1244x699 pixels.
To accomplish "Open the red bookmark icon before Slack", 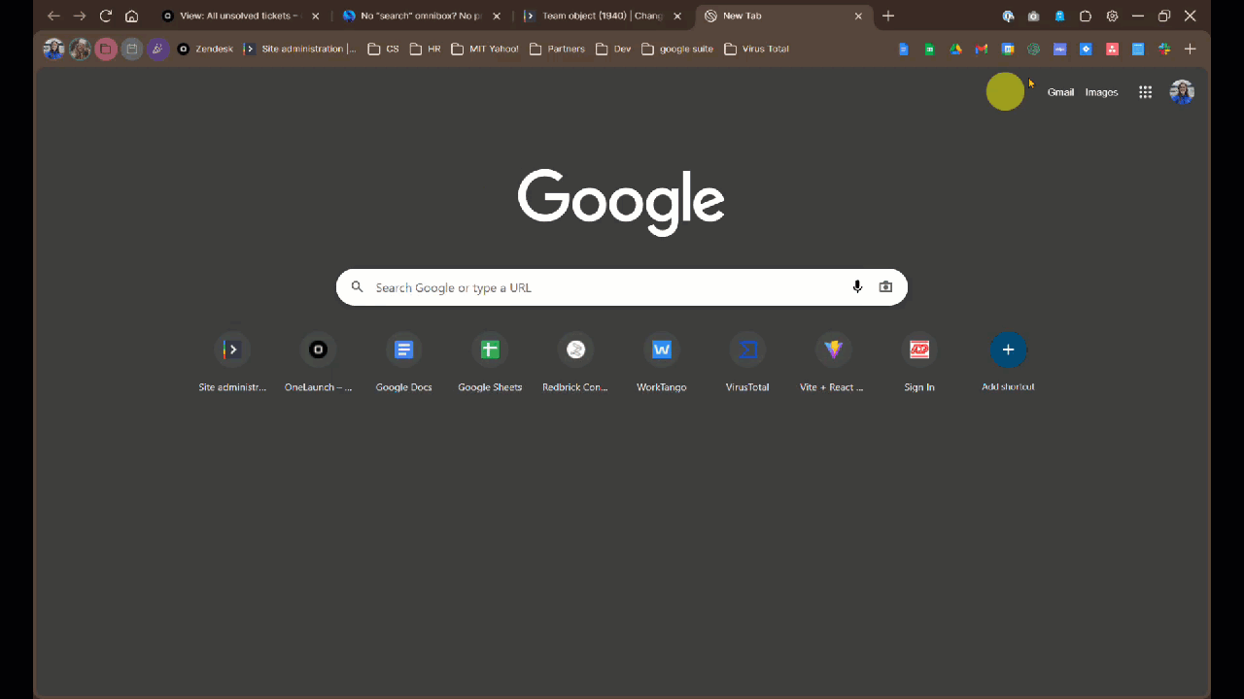I will (x=1112, y=49).
